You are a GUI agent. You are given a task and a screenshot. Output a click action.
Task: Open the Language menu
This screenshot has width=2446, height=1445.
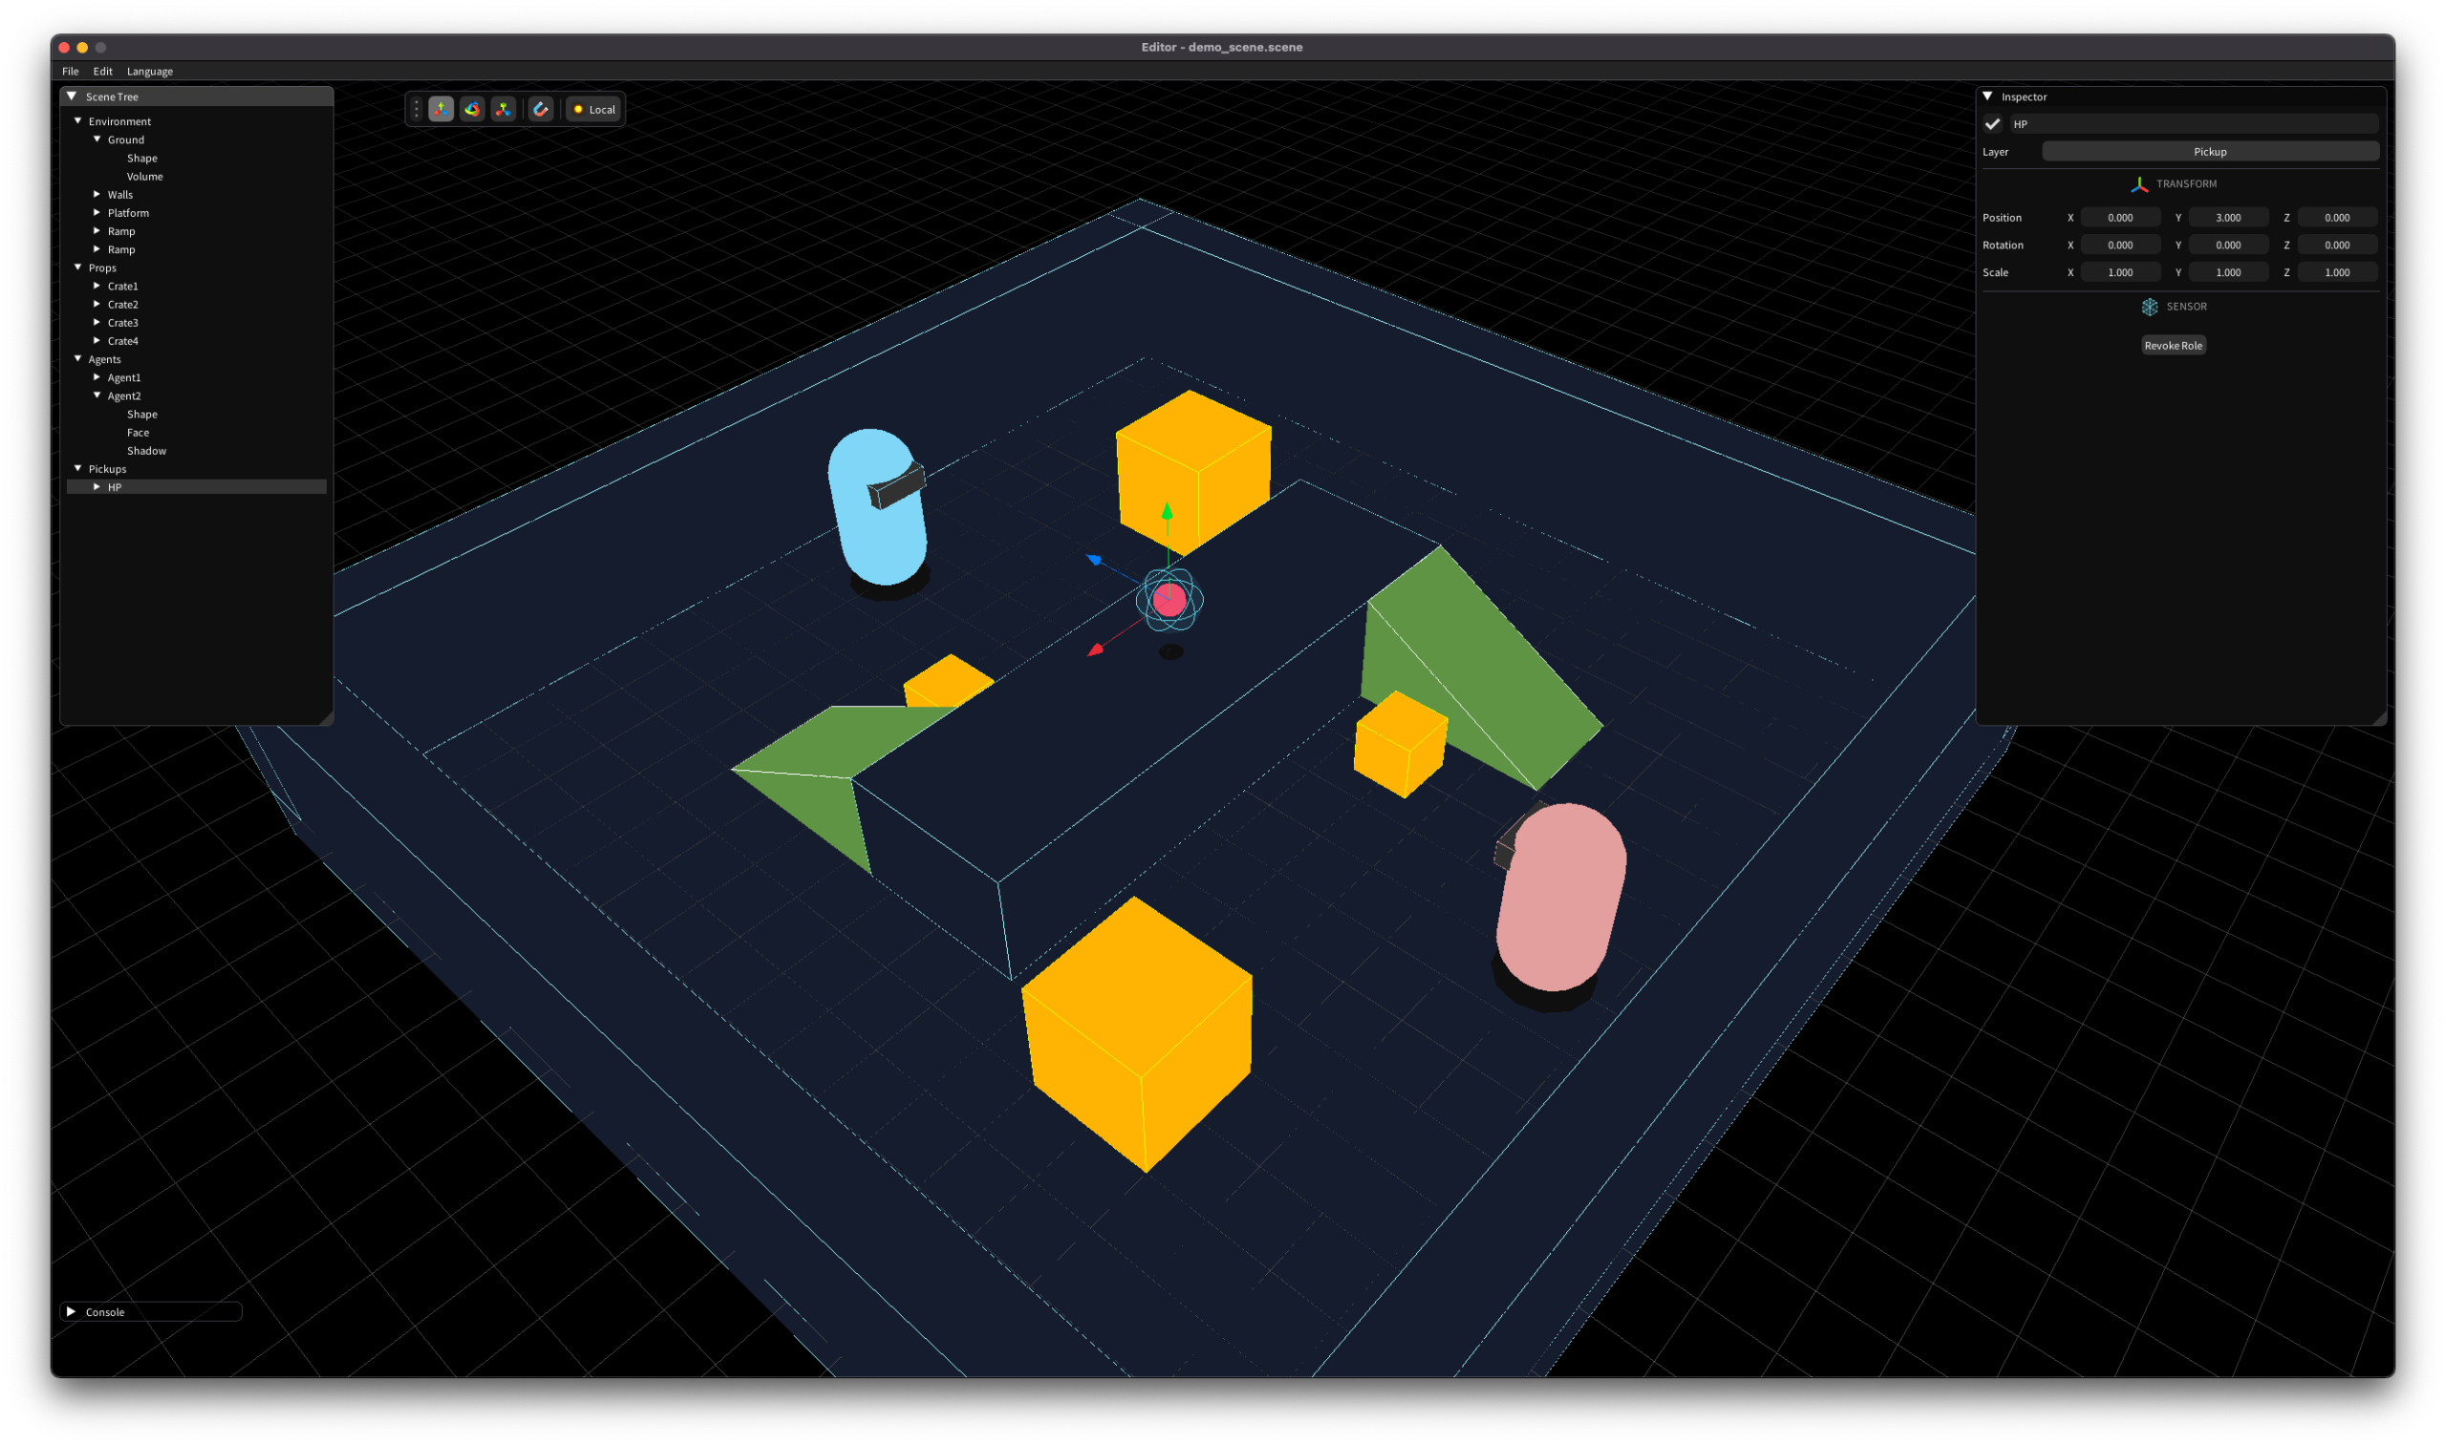click(149, 70)
